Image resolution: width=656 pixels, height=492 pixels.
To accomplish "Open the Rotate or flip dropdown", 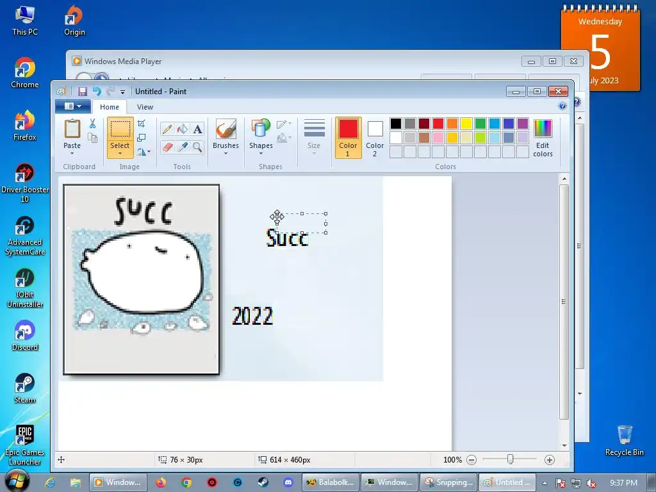I will click(144, 151).
